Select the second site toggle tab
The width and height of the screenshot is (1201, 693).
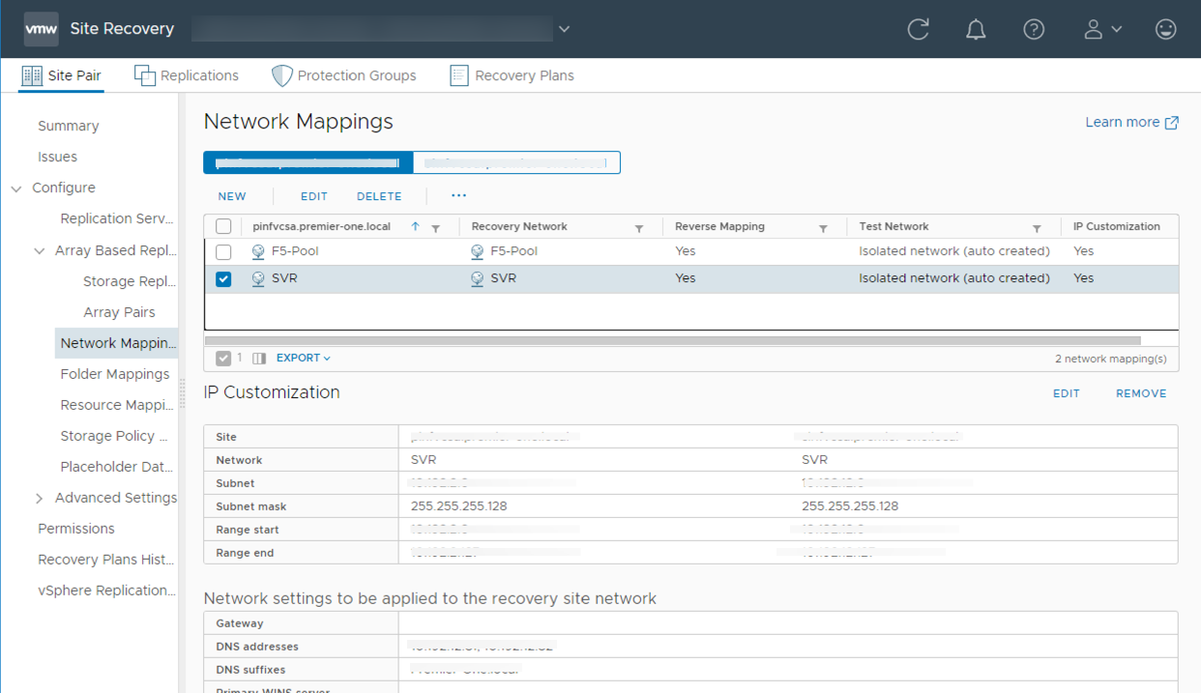tap(516, 162)
